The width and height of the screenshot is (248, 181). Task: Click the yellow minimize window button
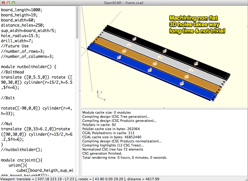[x=8, y=3]
